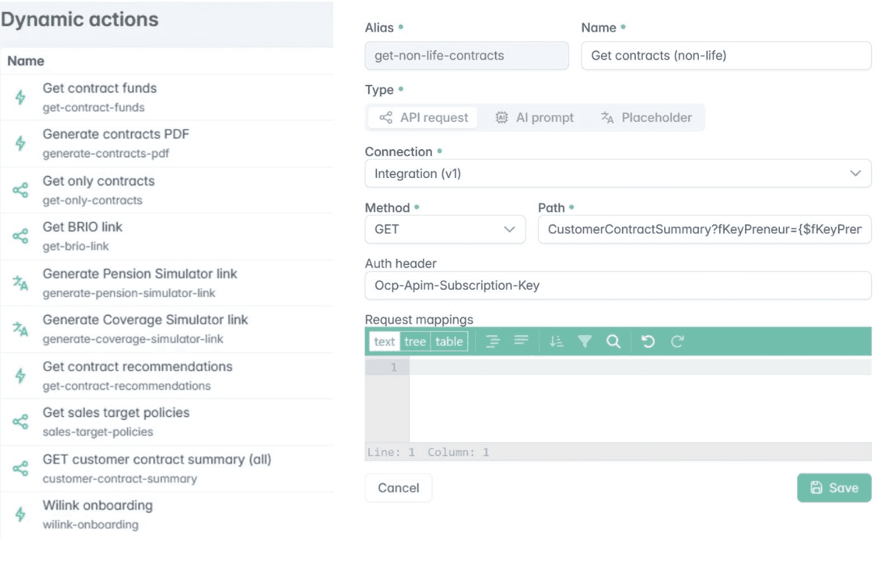
Task: Click the sort icon in editor toolbar
Action: (x=556, y=341)
